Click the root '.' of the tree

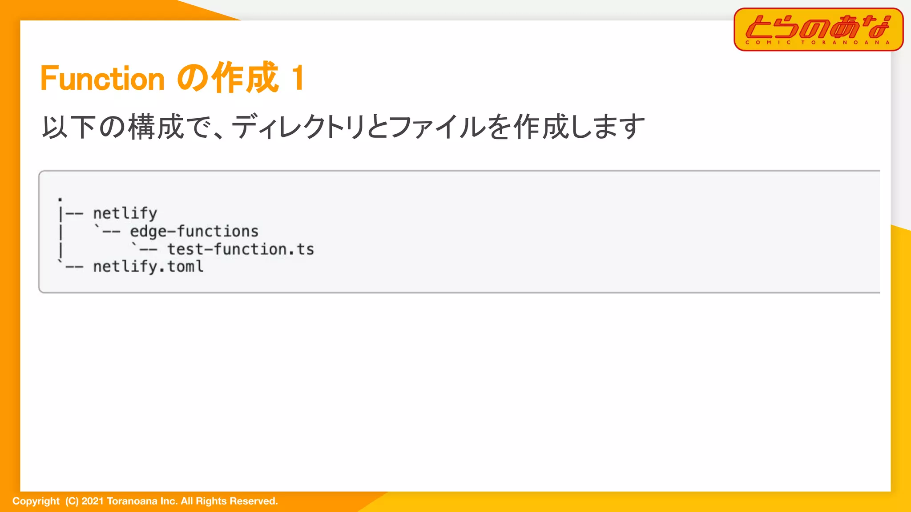point(60,199)
